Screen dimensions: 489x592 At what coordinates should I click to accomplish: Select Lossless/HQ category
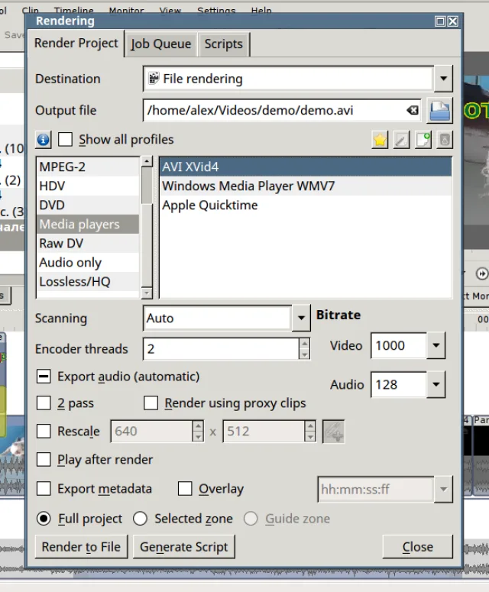(x=88, y=282)
